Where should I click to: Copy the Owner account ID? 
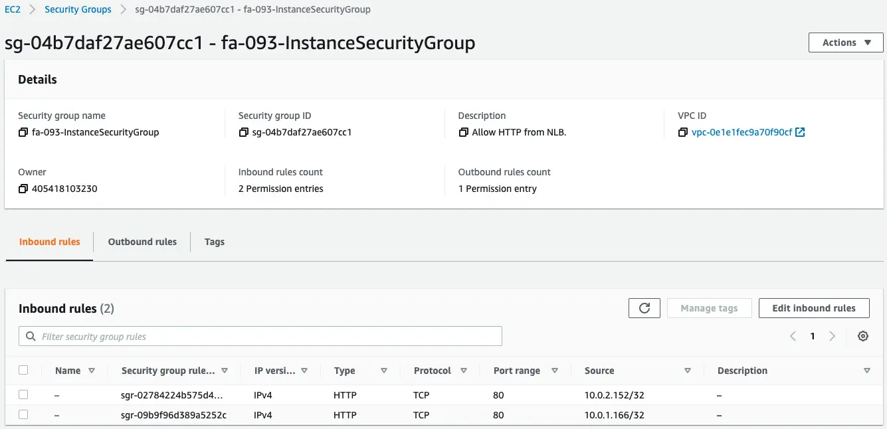point(22,188)
